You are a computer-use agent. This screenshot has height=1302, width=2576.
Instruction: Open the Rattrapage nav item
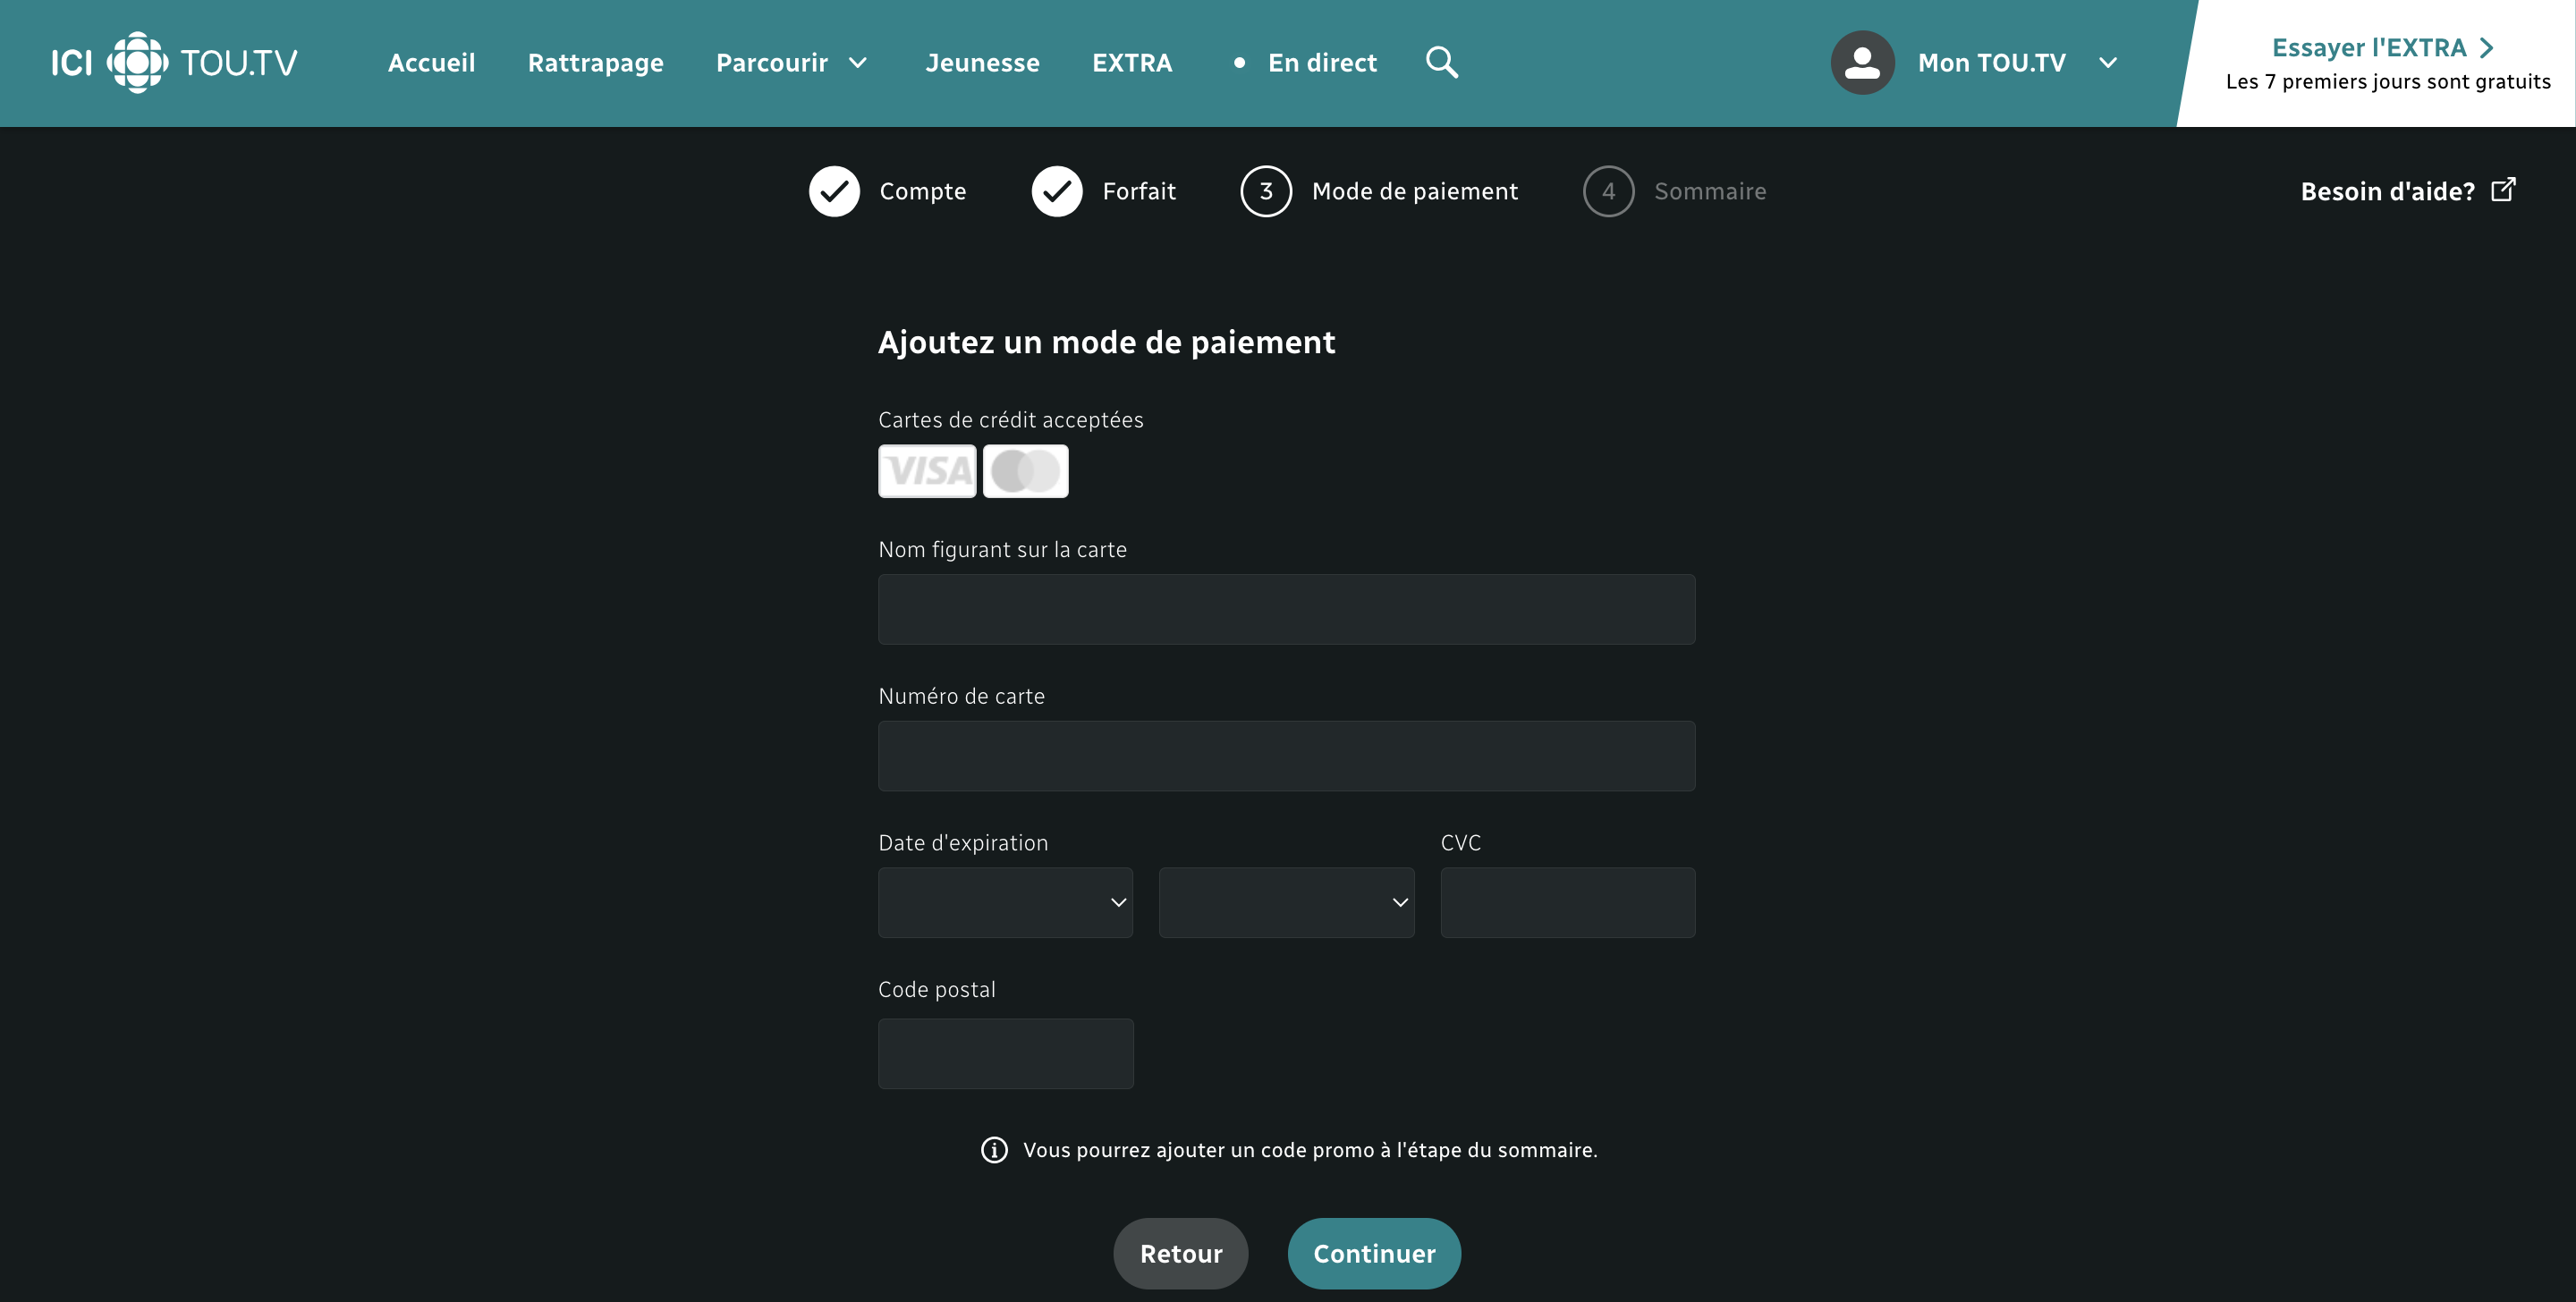pyautogui.click(x=595, y=63)
